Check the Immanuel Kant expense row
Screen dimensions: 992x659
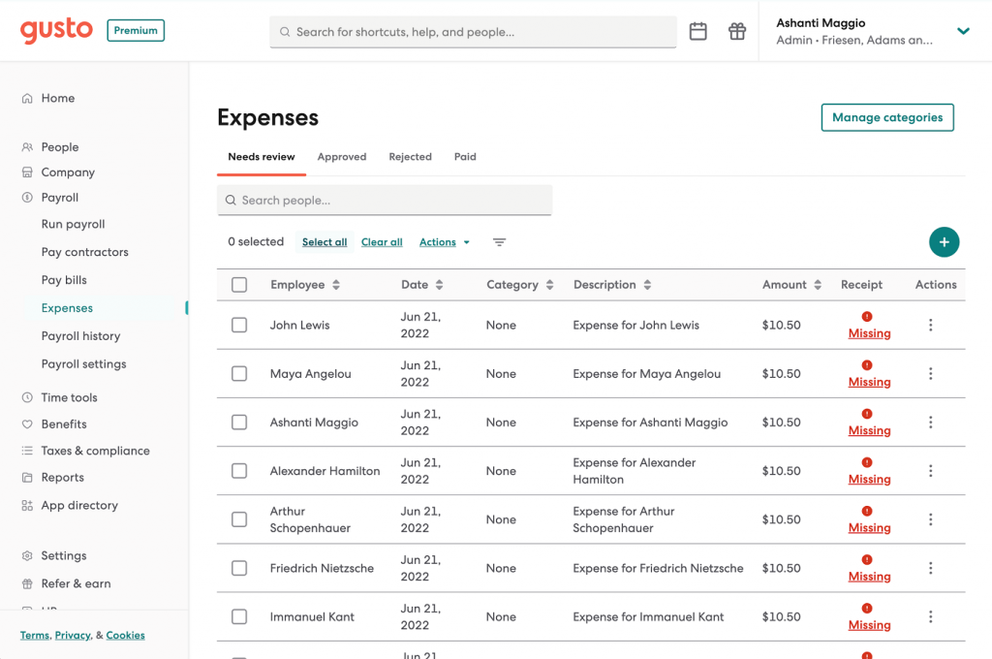tap(239, 616)
